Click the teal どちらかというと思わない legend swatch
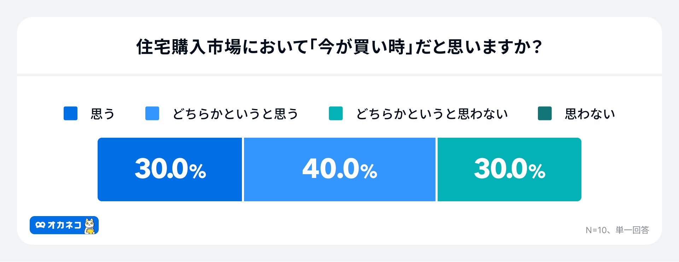Viewport: 679px width, 262px height. tap(336, 113)
